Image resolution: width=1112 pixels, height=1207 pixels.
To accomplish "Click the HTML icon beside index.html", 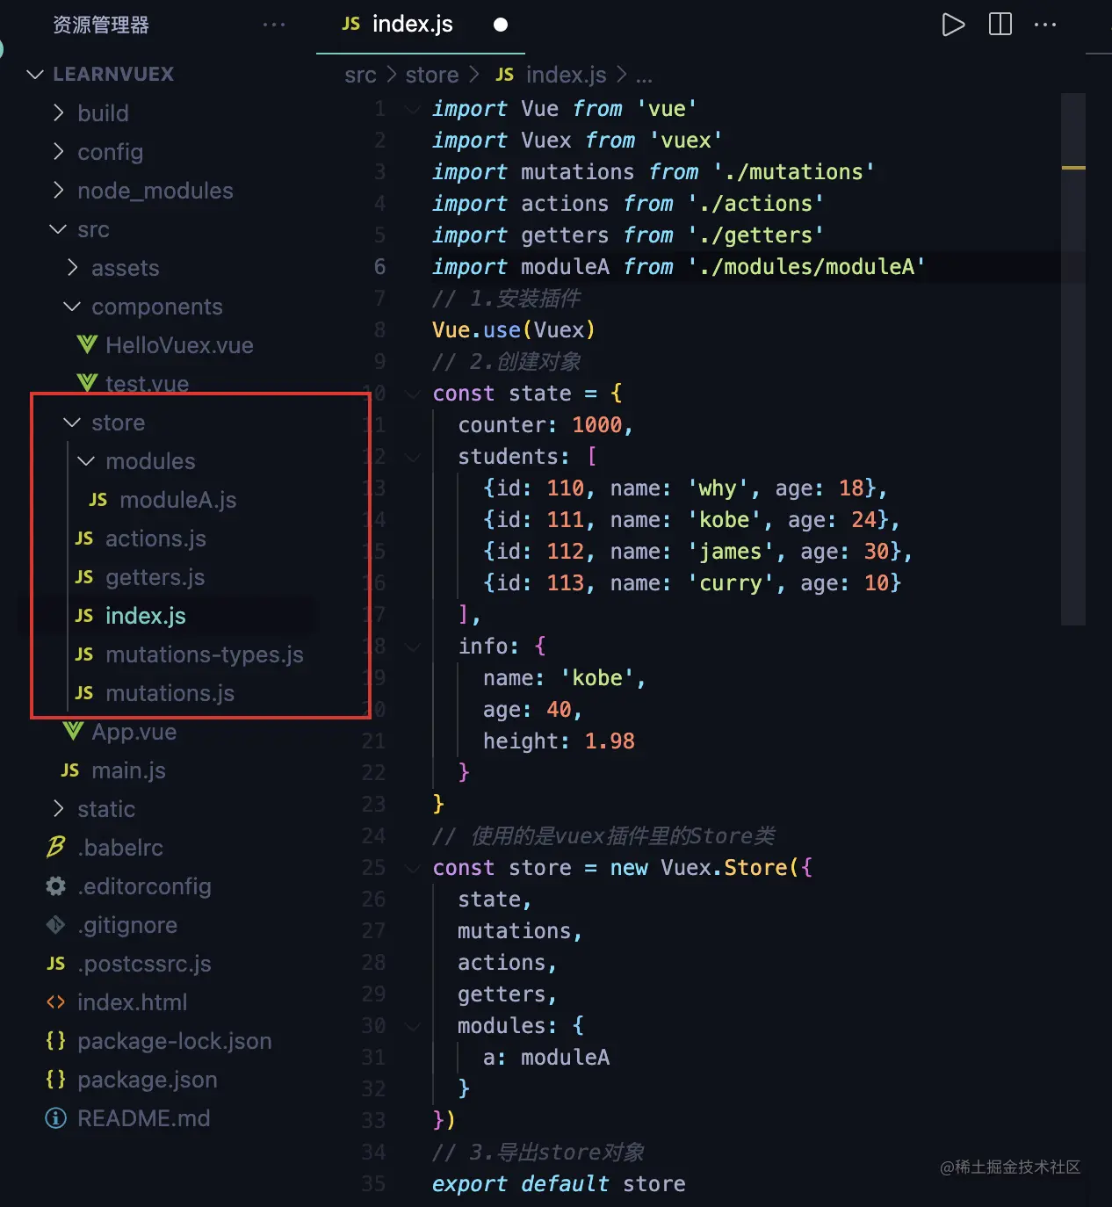I will (x=55, y=1002).
